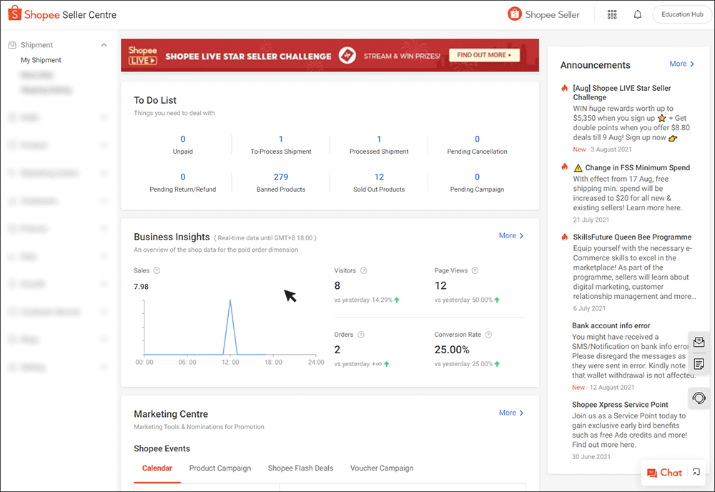Image resolution: width=715 pixels, height=492 pixels.
Task: Open the floating envelope feedback icon
Action: click(x=699, y=342)
